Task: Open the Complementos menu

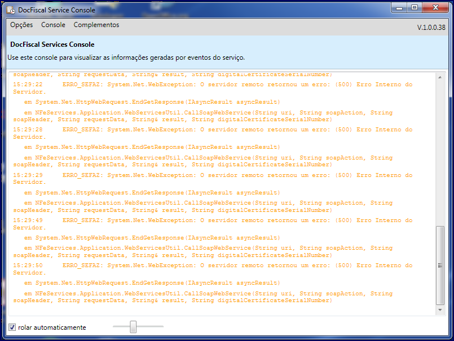Action: (x=96, y=25)
